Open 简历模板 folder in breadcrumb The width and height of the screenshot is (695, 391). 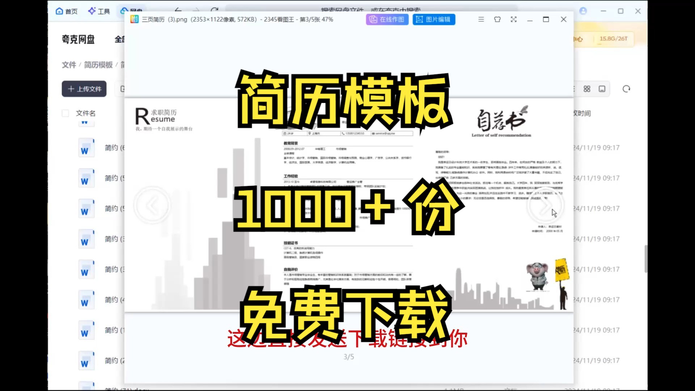pos(98,65)
